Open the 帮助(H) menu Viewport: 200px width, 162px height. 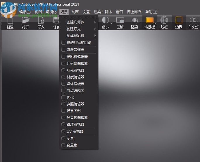coord(151,12)
